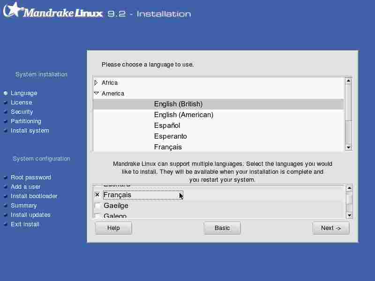Collapse the America language group
The image size is (375, 281).
click(96, 93)
